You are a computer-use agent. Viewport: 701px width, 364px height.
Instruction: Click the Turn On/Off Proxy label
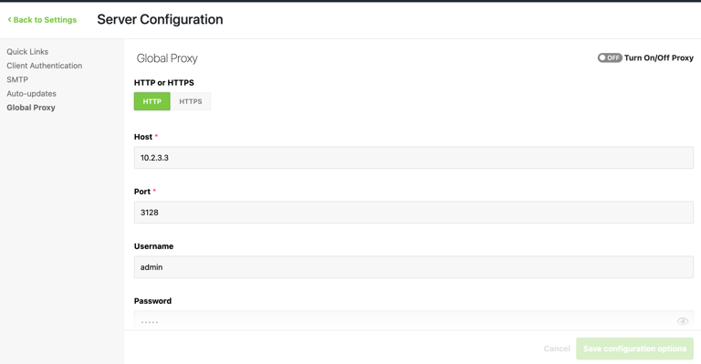click(x=658, y=57)
